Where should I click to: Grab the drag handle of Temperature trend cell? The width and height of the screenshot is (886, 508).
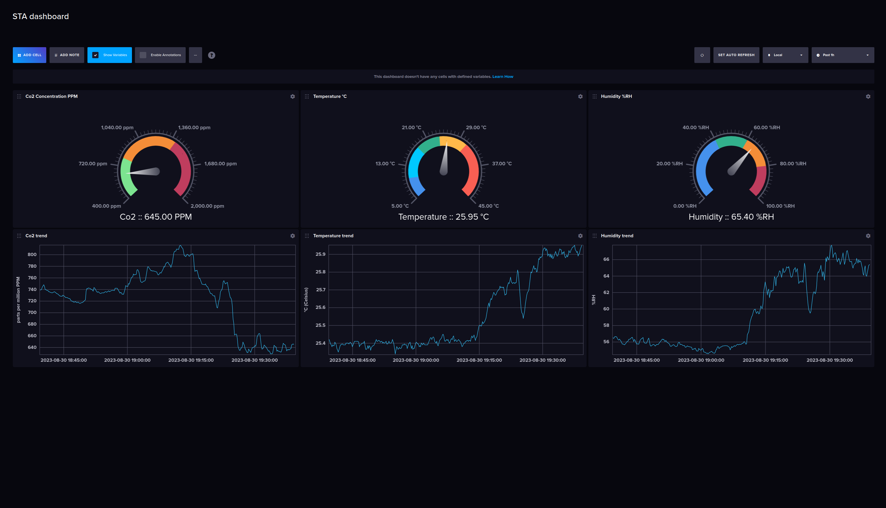point(307,236)
